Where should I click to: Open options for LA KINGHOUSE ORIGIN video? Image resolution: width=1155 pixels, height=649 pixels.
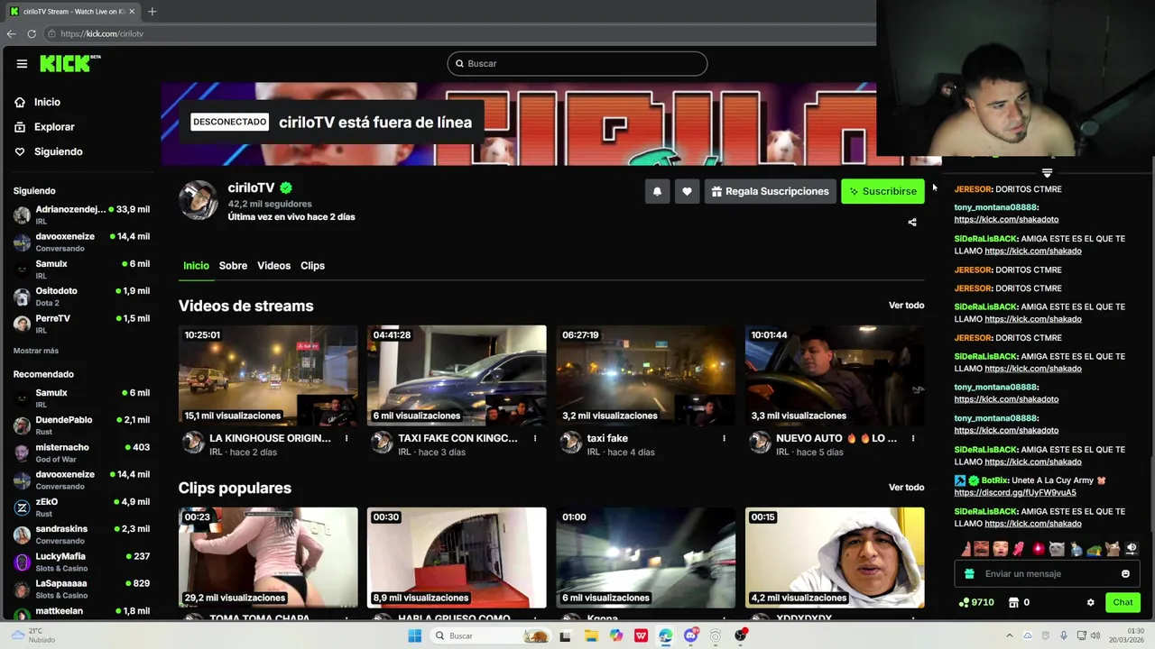(346, 439)
